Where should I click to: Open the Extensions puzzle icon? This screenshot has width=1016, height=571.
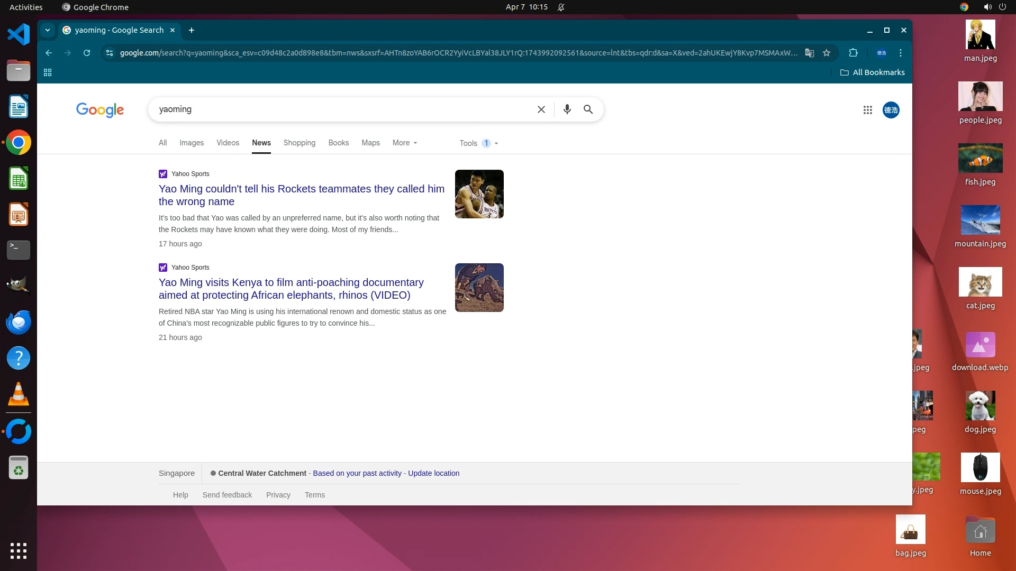[853, 53]
